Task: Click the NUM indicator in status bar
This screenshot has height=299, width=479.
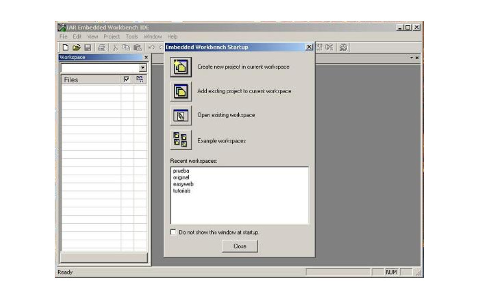Action: coord(391,272)
